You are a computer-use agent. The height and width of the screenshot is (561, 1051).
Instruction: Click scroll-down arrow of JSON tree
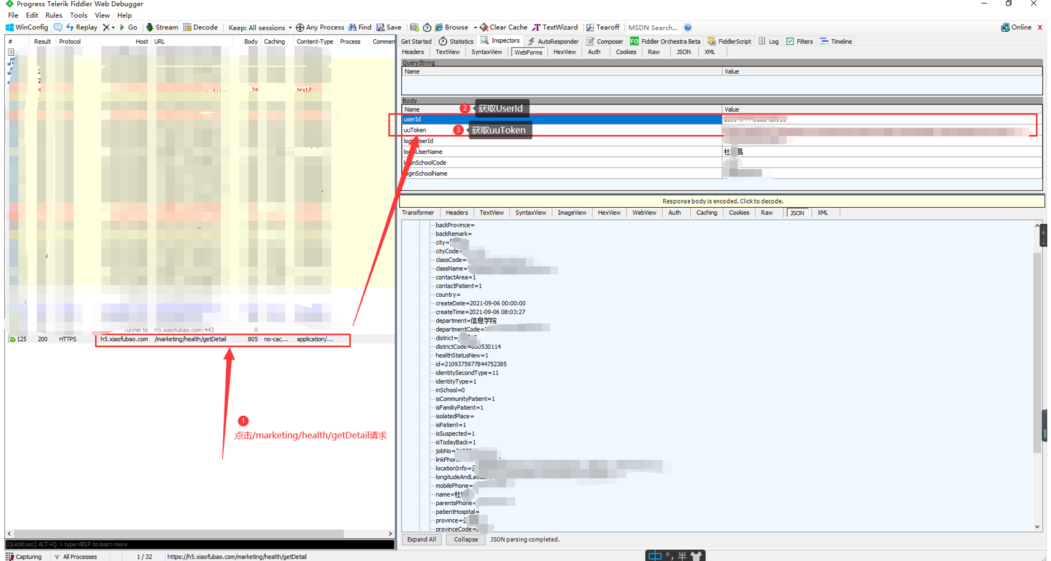1038,527
